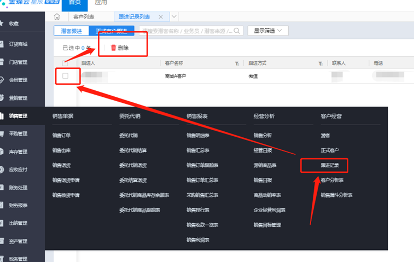414x262 pixels.
Task: Open 销售订单 link
Action: pos(61,135)
